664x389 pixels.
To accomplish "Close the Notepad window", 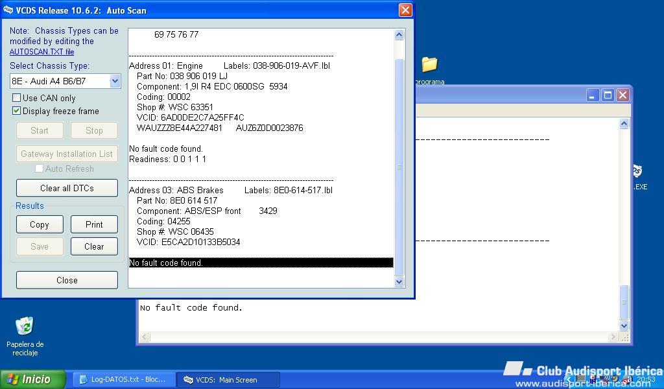I will (622, 95).
